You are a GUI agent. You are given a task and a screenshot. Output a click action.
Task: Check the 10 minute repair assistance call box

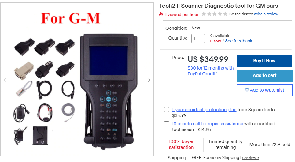click(x=167, y=124)
